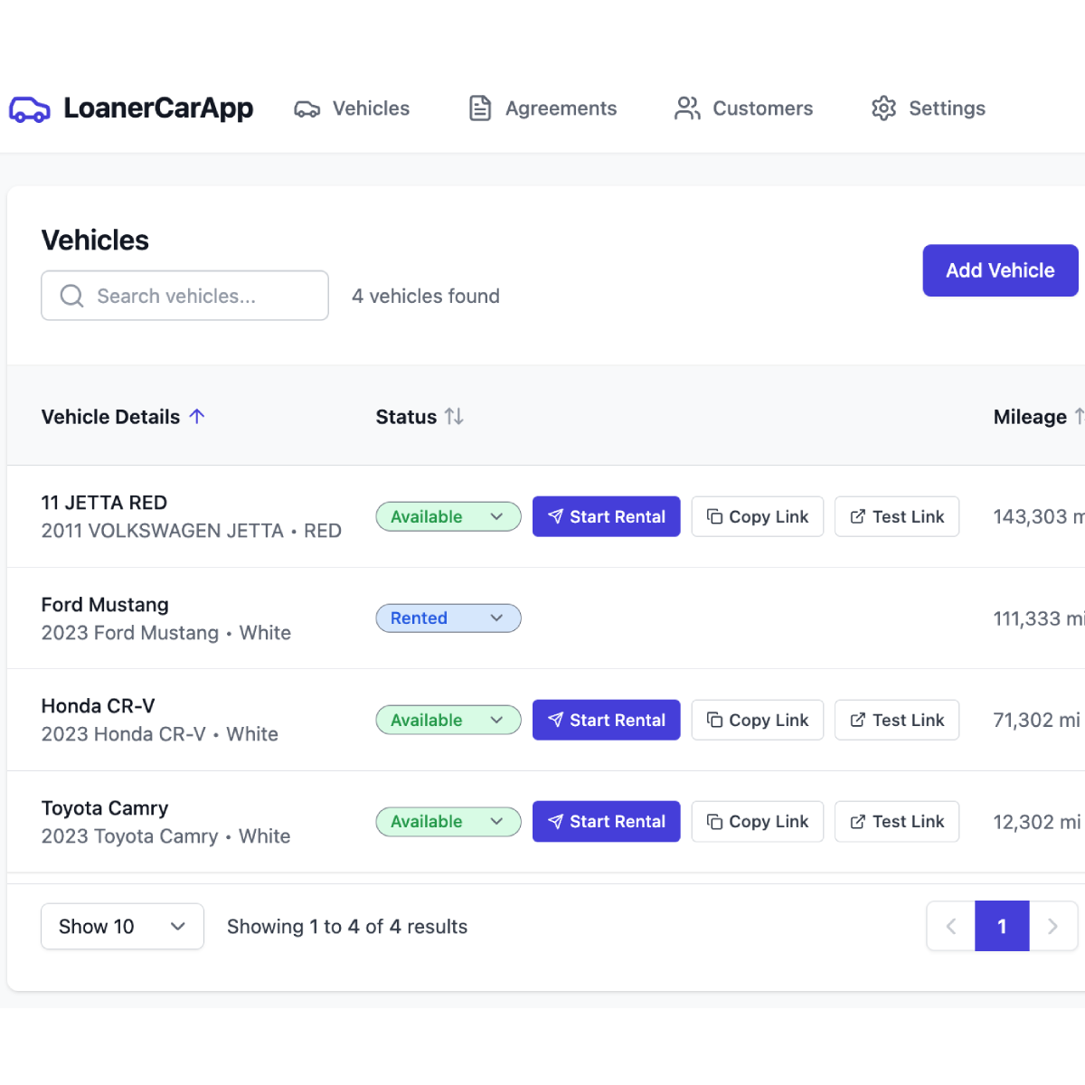
Task: Open the Show 10 results dropdown
Action: [x=122, y=926]
